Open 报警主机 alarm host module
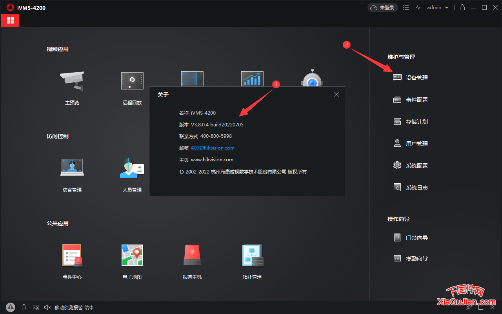Viewport: 502px width, 314px height. point(192,262)
